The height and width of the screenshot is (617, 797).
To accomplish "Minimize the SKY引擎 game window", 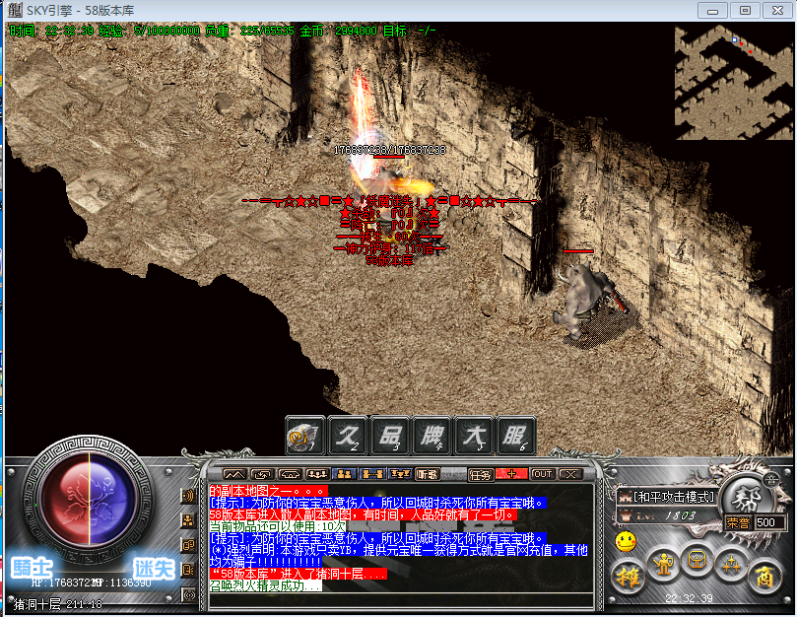I will coord(712,10).
